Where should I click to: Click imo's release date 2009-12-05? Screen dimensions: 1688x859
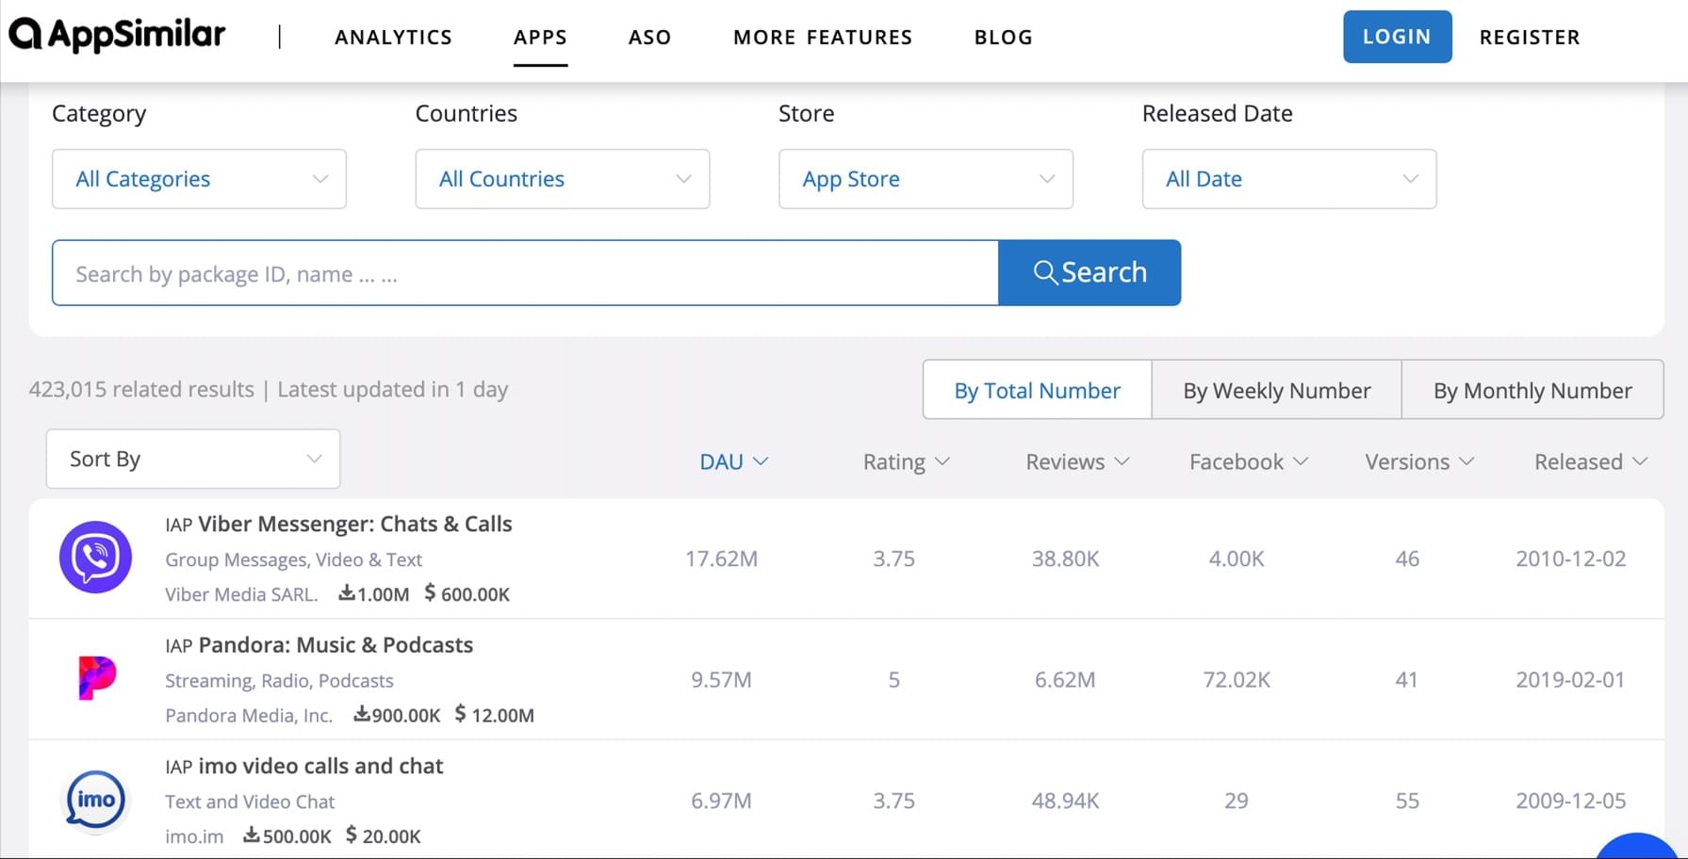[x=1571, y=801]
